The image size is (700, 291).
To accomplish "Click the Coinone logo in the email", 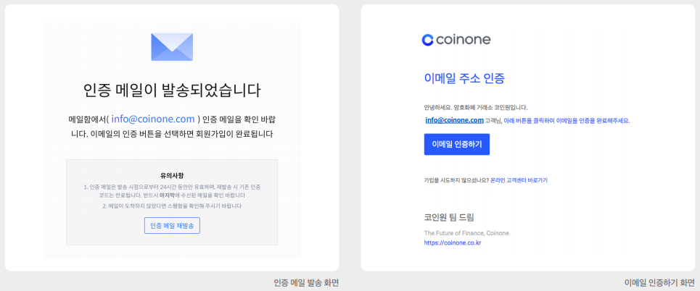I will tap(456, 40).
